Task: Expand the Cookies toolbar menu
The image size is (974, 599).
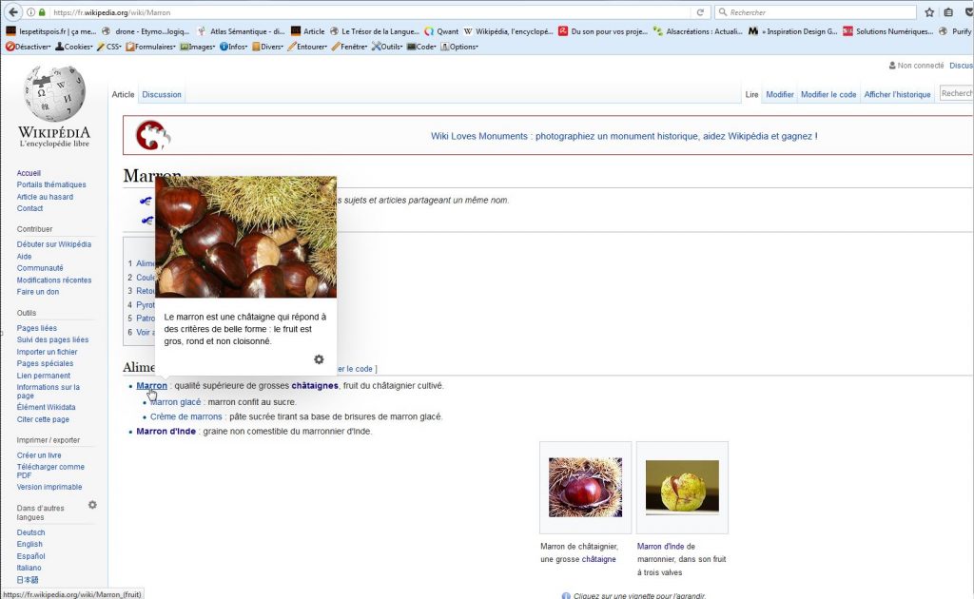Action: [x=75, y=47]
